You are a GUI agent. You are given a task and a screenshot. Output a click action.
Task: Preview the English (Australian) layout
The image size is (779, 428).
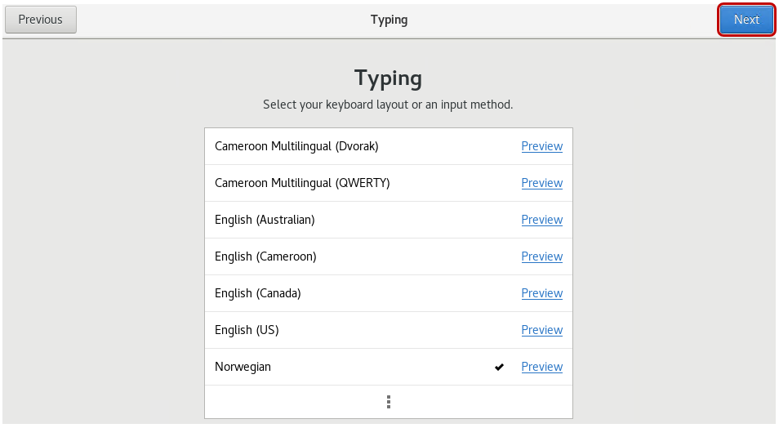tap(541, 220)
